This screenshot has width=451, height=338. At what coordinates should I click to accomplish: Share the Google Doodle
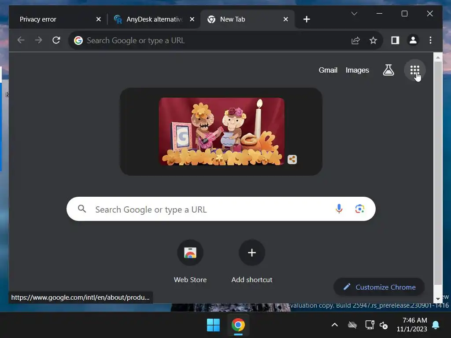pyautogui.click(x=292, y=159)
